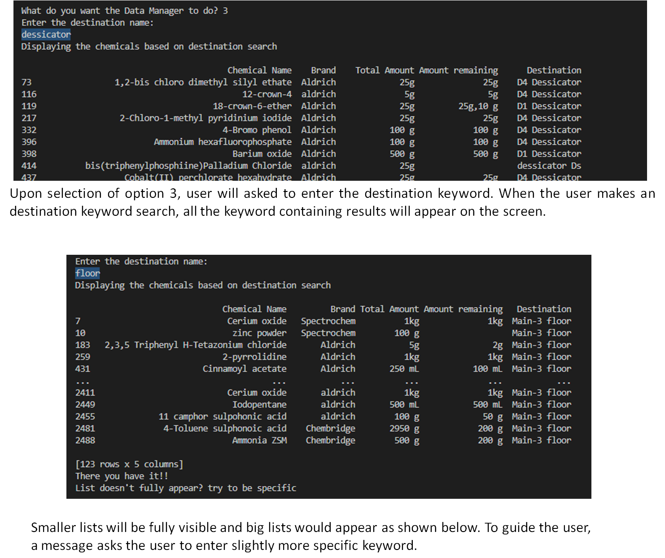The height and width of the screenshot is (558, 665).
Task: Click the row index '259'
Action: point(83,357)
